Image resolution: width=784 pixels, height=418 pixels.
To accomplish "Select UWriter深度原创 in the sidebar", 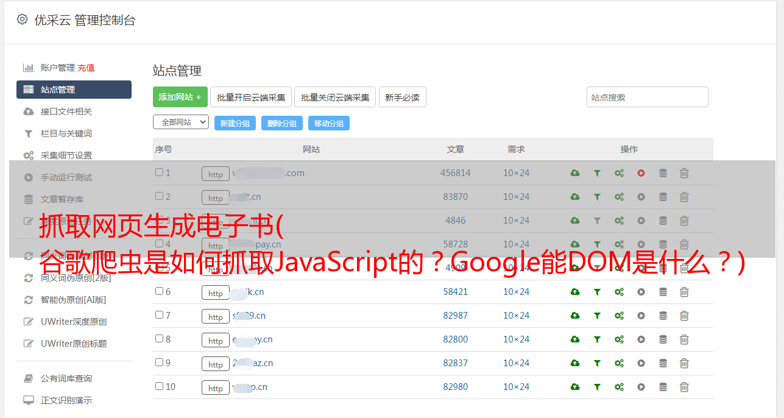I will 73,322.
